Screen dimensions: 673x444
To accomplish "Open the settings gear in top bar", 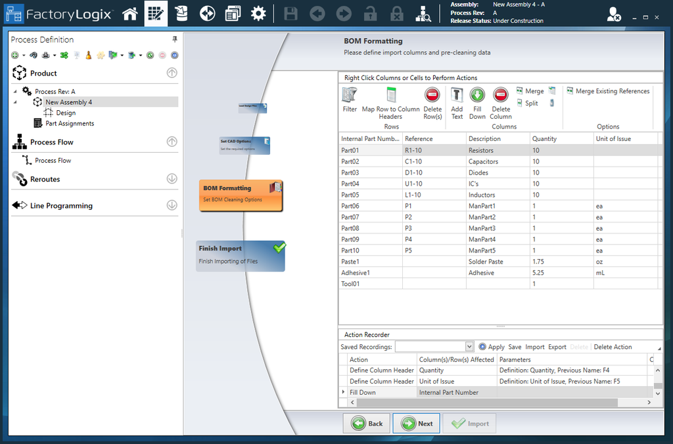I will pyautogui.click(x=258, y=14).
